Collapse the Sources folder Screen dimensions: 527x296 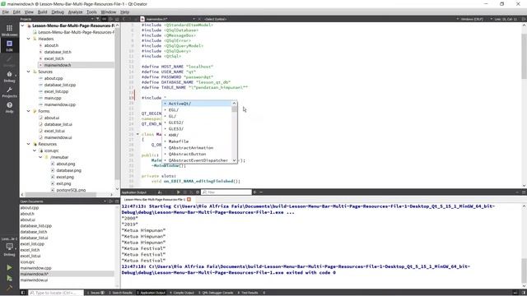point(29,72)
